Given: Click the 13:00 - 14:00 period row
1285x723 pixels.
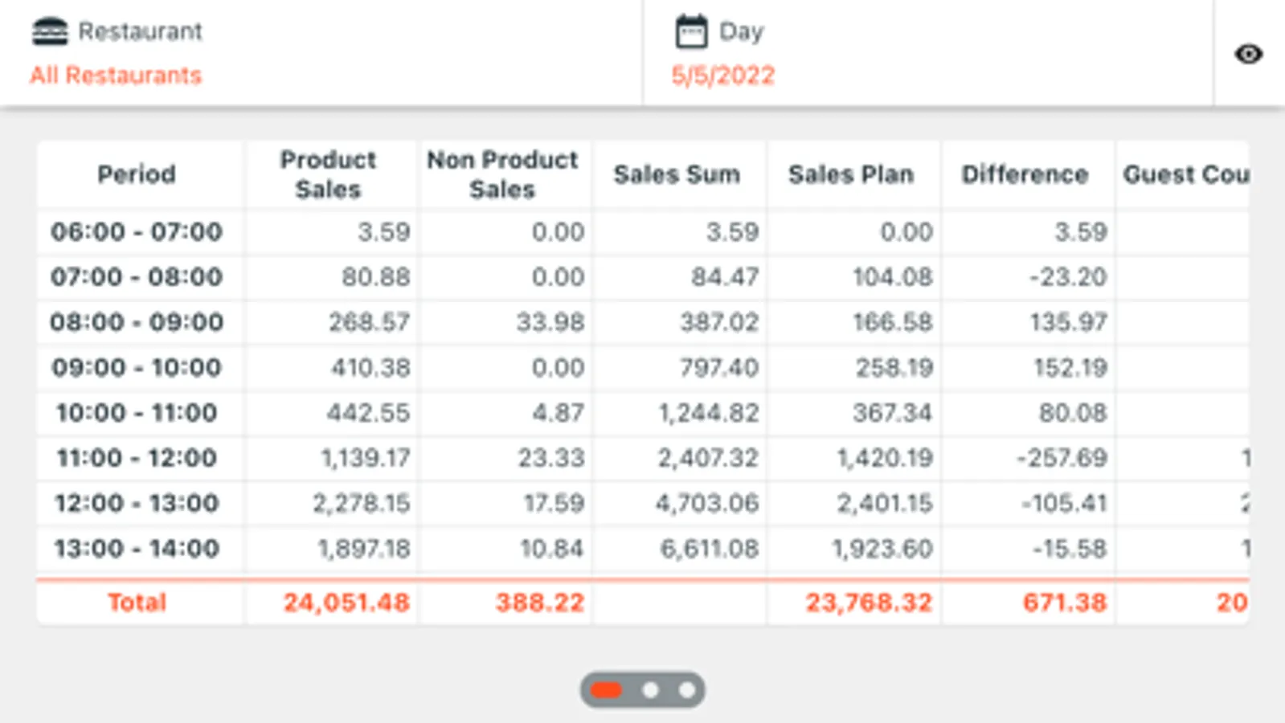Looking at the screenshot, I should 137,549.
